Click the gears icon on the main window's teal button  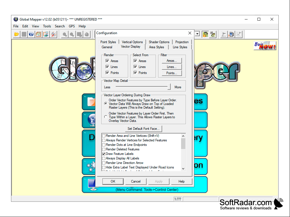91,166
